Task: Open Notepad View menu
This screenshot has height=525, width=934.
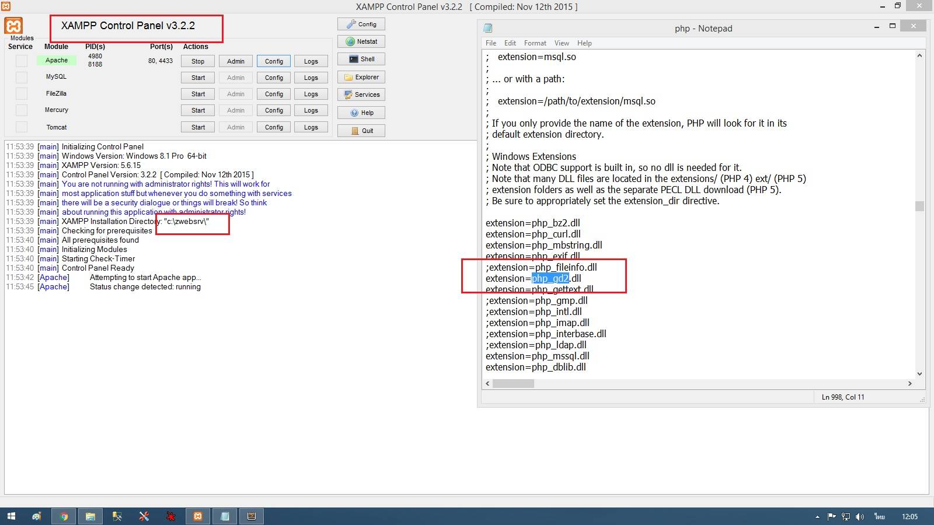Action: pos(562,43)
